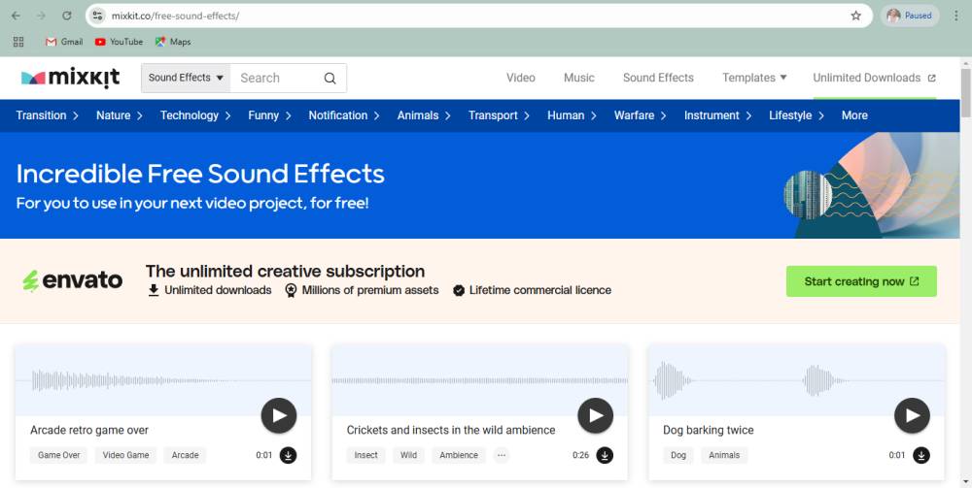Select the Animals tag
The image size is (972, 488).
[x=724, y=455]
